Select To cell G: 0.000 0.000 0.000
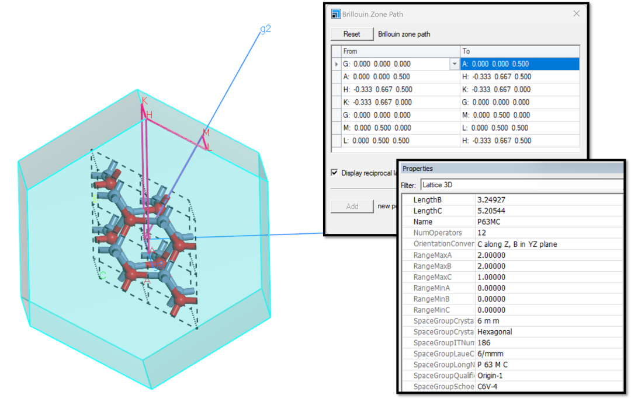 tap(519, 103)
